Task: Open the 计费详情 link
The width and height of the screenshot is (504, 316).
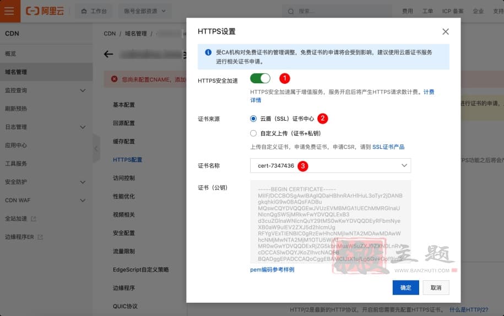Action: coord(429,92)
